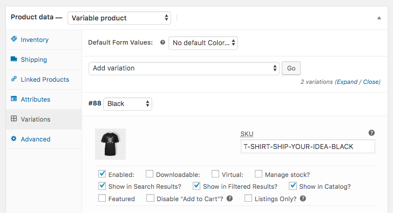Image resolution: width=393 pixels, height=213 pixels.
Task: Open the No default Color dropdown
Action: pyautogui.click(x=204, y=43)
